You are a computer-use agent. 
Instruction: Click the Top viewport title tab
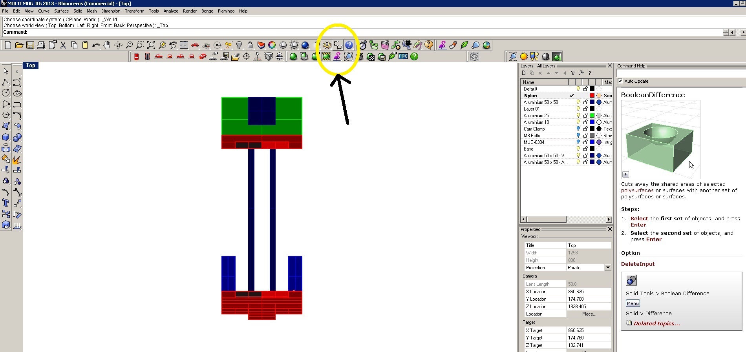pyautogui.click(x=31, y=65)
